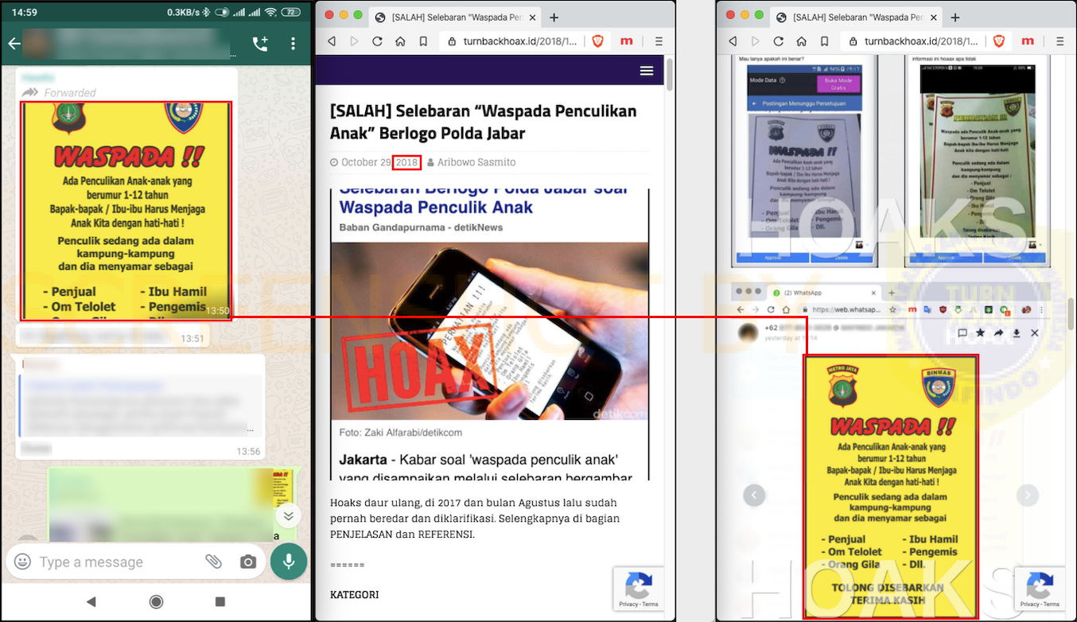Viewport: 1077px width, 622px height.
Task: Open browser menu in middle window
Action: click(659, 41)
